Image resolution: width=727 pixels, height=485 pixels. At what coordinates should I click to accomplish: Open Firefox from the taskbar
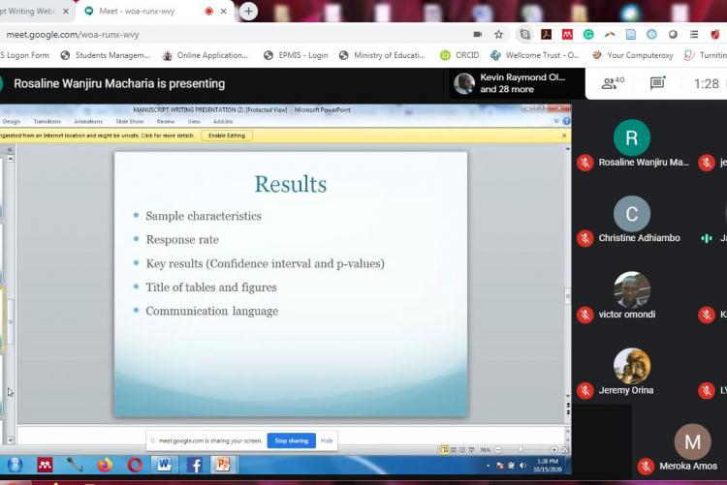click(104, 465)
